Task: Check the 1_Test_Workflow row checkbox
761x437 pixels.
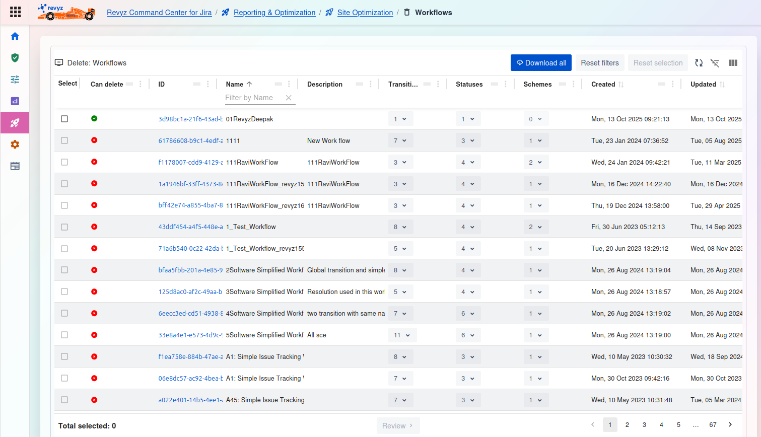Action: pos(64,227)
